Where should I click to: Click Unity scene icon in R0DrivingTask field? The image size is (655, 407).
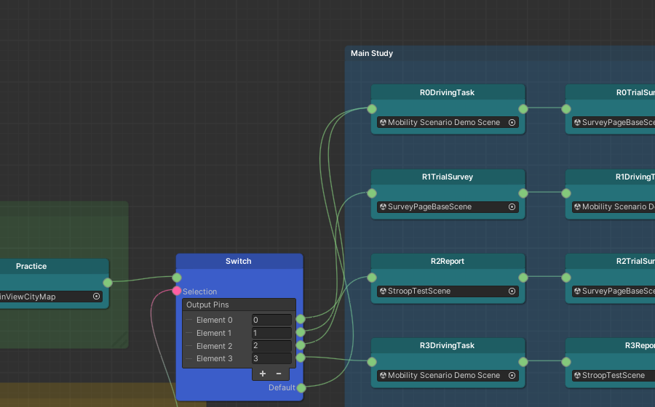click(x=383, y=123)
